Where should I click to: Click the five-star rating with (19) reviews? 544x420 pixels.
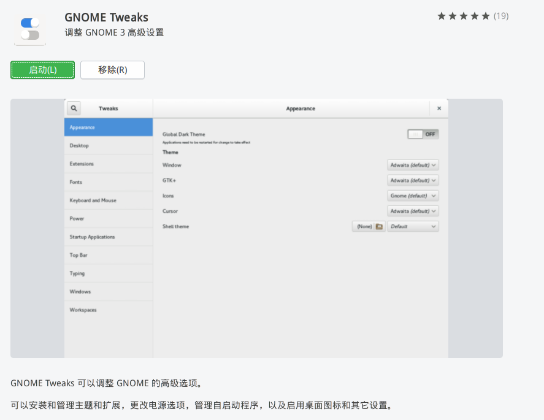pyautogui.click(x=472, y=16)
